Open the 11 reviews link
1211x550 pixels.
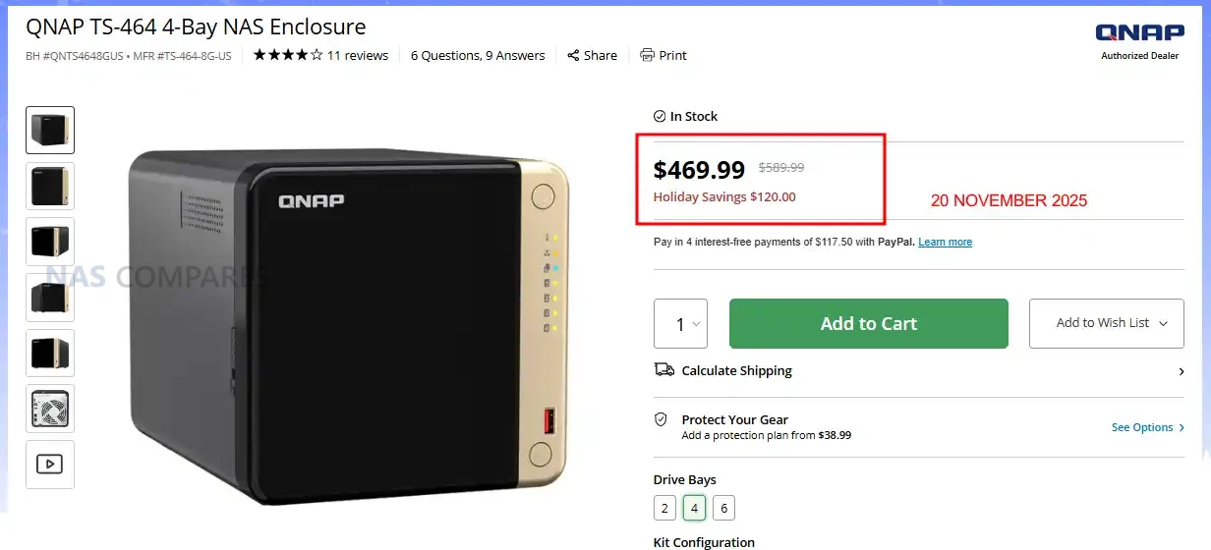[358, 55]
